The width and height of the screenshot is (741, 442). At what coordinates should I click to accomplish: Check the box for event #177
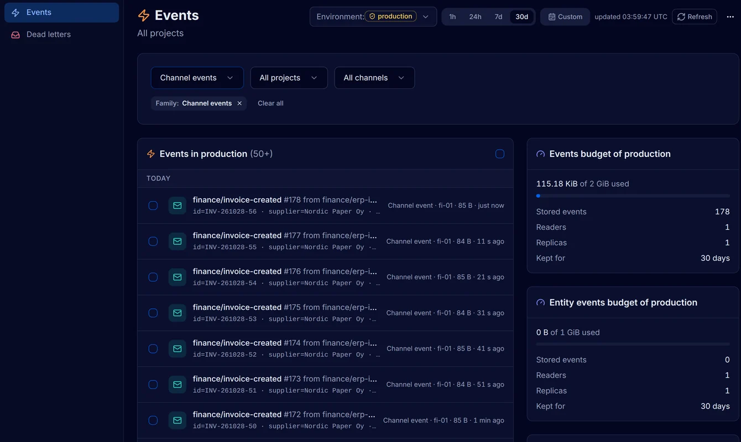(153, 241)
